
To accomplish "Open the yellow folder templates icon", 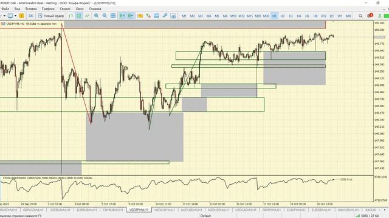I will (140, 16).
